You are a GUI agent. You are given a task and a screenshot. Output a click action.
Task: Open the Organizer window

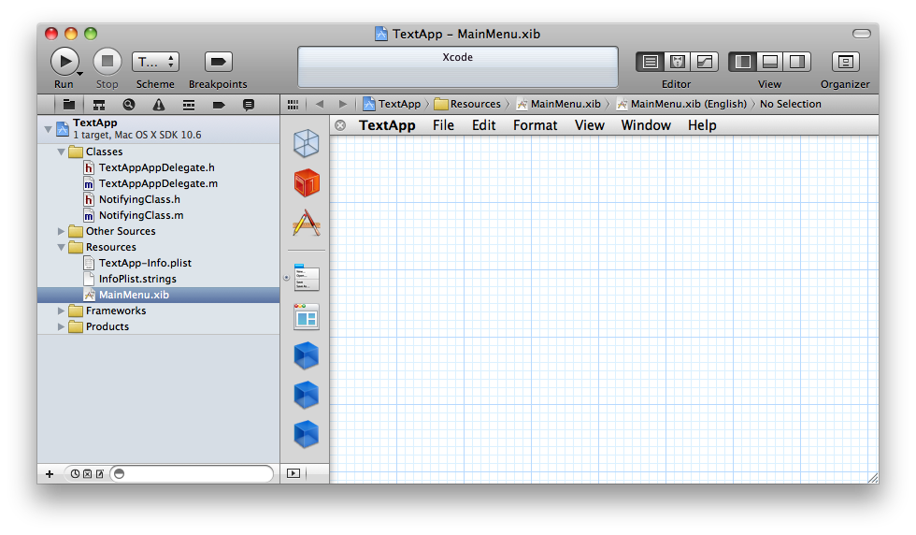(845, 62)
